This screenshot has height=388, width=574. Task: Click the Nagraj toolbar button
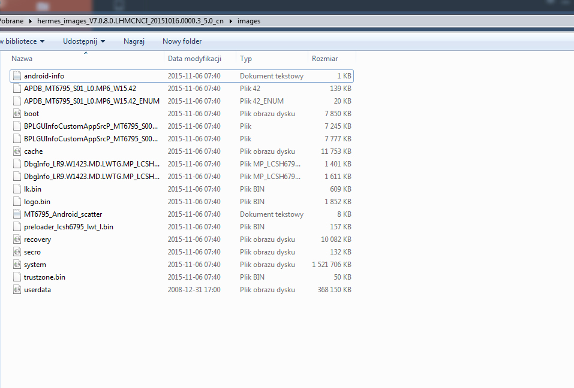tap(134, 41)
